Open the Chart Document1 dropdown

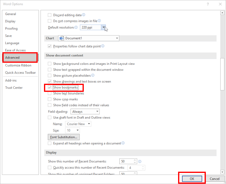click(x=89, y=38)
